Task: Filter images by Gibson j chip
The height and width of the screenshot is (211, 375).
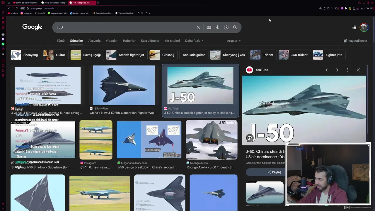Action: point(163,55)
